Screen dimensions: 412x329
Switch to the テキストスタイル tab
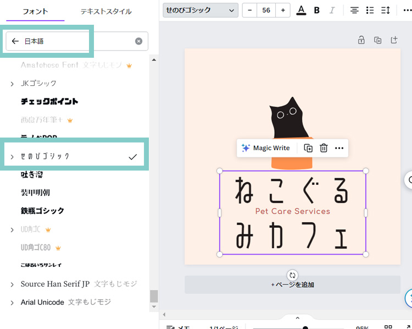(x=106, y=12)
